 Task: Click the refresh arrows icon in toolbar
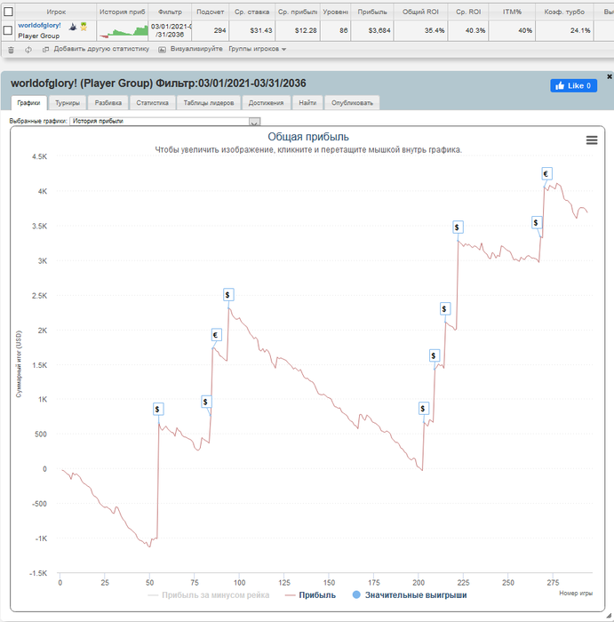pos(28,50)
